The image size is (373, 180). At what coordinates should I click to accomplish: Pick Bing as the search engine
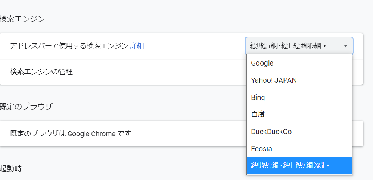click(x=299, y=97)
